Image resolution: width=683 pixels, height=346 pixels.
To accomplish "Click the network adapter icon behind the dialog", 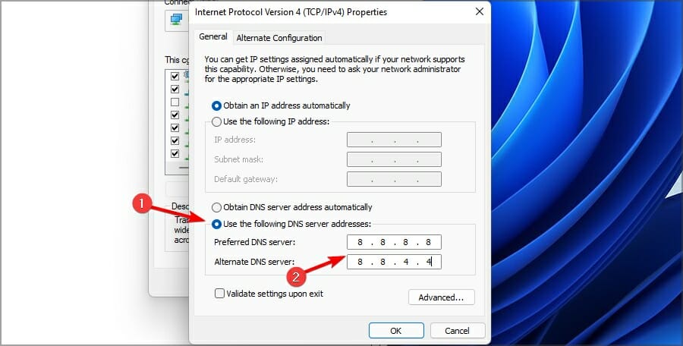I will (176, 20).
